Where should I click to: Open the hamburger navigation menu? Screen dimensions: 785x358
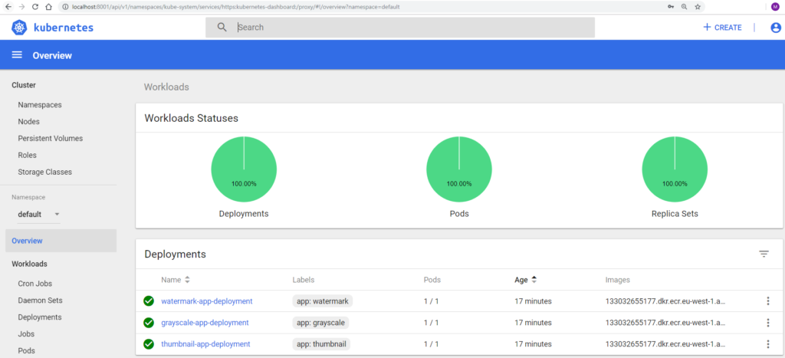[x=17, y=55]
